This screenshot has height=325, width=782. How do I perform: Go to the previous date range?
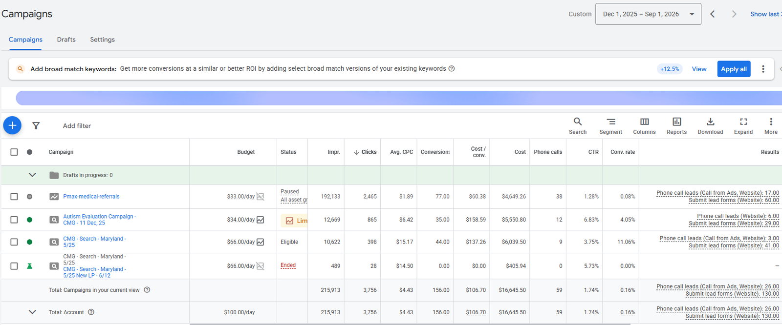pyautogui.click(x=713, y=14)
